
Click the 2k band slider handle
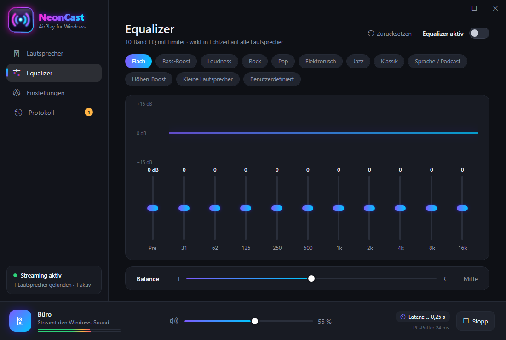[369, 208]
